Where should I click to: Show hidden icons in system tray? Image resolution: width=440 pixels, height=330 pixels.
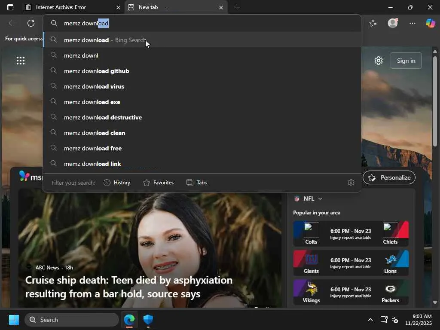pyautogui.click(x=370, y=320)
